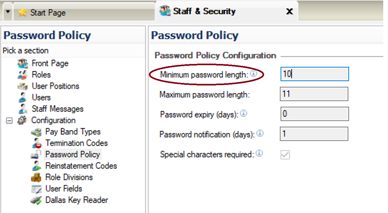Click the Maximum password length field
Viewport: 388px width, 213px height.
click(x=314, y=94)
